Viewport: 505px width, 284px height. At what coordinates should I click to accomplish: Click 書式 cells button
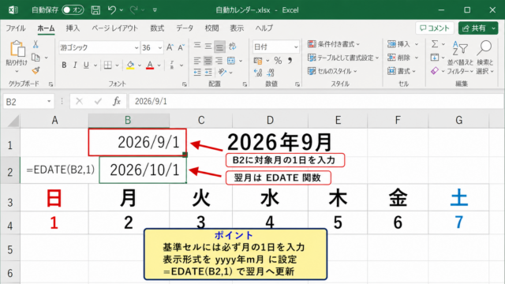[x=402, y=71]
